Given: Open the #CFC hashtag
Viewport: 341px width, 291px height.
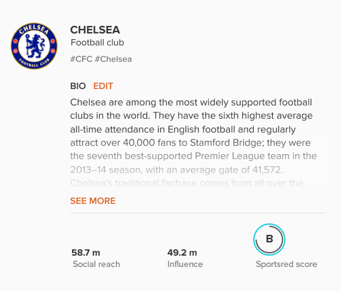Looking at the screenshot, I should click(x=81, y=59).
